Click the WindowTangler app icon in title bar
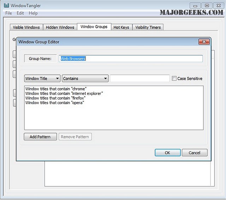Screen dimensions: 226x200 pos(6,5)
